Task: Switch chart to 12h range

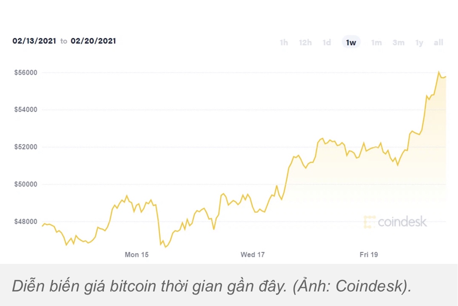Action: click(x=305, y=43)
